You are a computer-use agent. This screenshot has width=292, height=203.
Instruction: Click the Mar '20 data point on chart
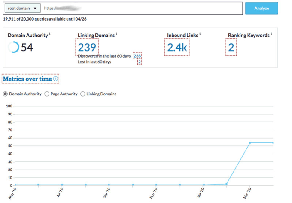point(250,142)
